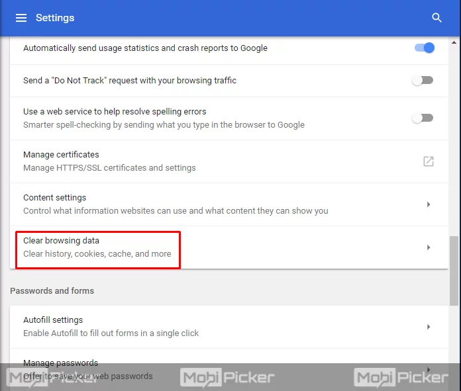The image size is (461, 391).
Task: Click the "Passwords and forms" section heading
Action: 52,291
